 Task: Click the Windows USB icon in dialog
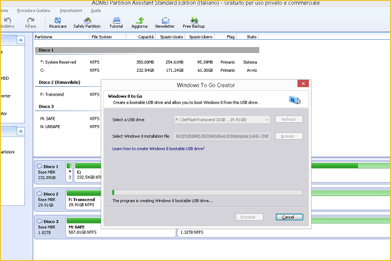pos(295,100)
